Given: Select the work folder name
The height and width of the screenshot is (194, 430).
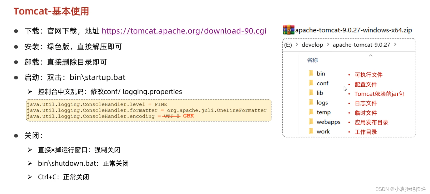Looking at the screenshot, I should (323, 132).
